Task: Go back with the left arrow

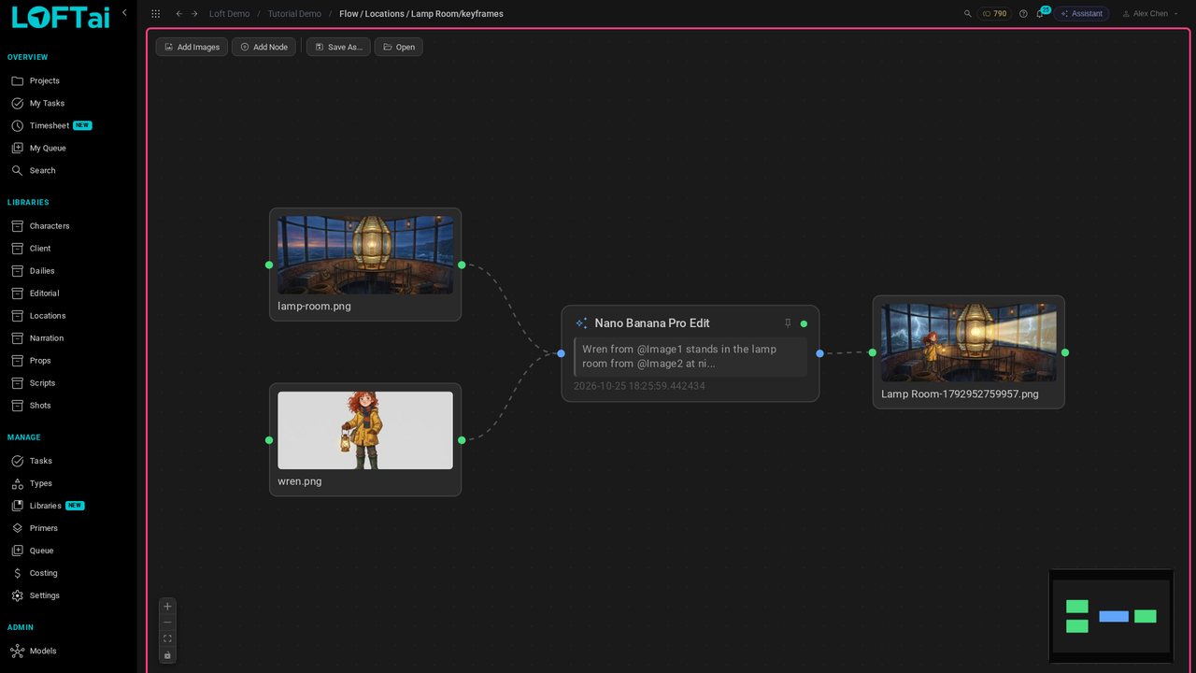Action: coord(178,14)
